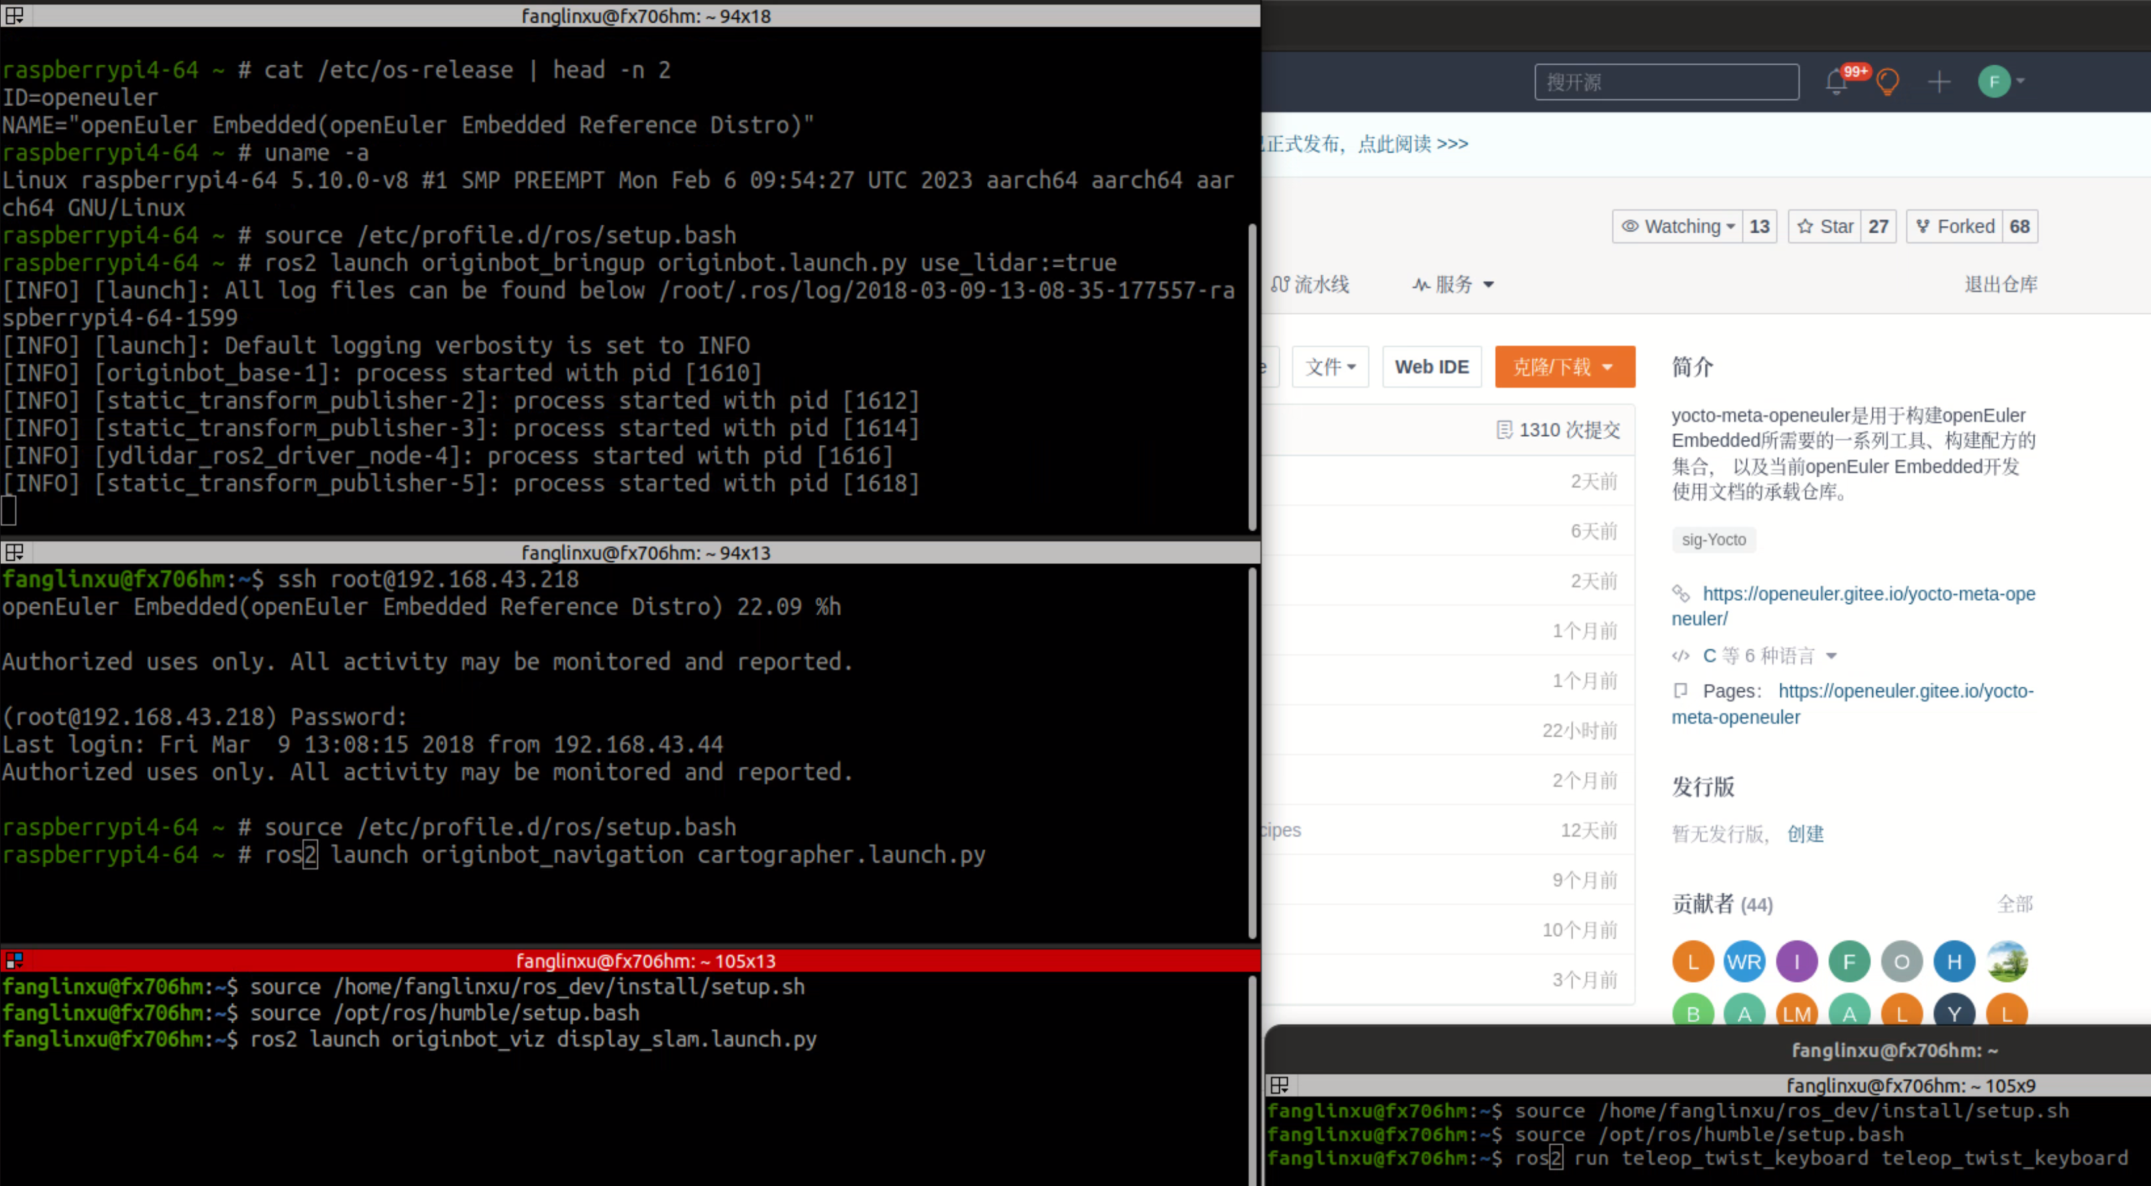Open the 文件 dropdown button
This screenshot has height=1186, width=2151.
1330,367
